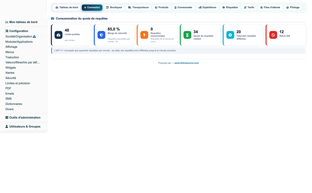
Task: Go to Widgets configuration
Action: coord(11,68)
